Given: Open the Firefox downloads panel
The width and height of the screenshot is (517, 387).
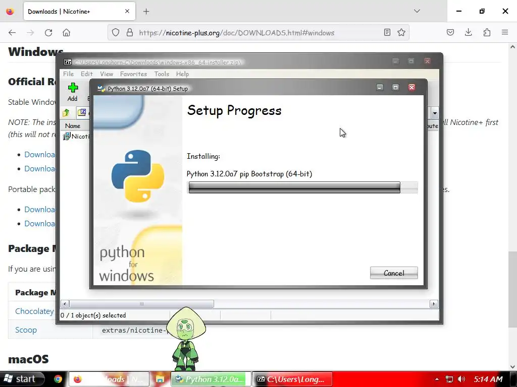Looking at the screenshot, I should [x=468, y=33].
